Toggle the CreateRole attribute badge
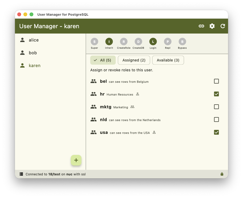This screenshot has height=198, width=243. click(124, 42)
